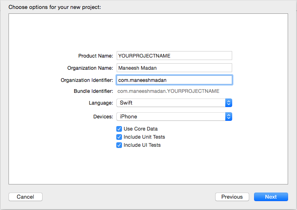Open the Language popup showing Swift
This screenshot has height=210, width=297.
(x=174, y=103)
